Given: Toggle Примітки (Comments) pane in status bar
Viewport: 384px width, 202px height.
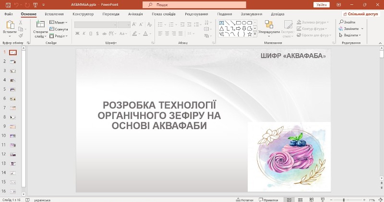Looking at the screenshot, I should coord(268,200).
